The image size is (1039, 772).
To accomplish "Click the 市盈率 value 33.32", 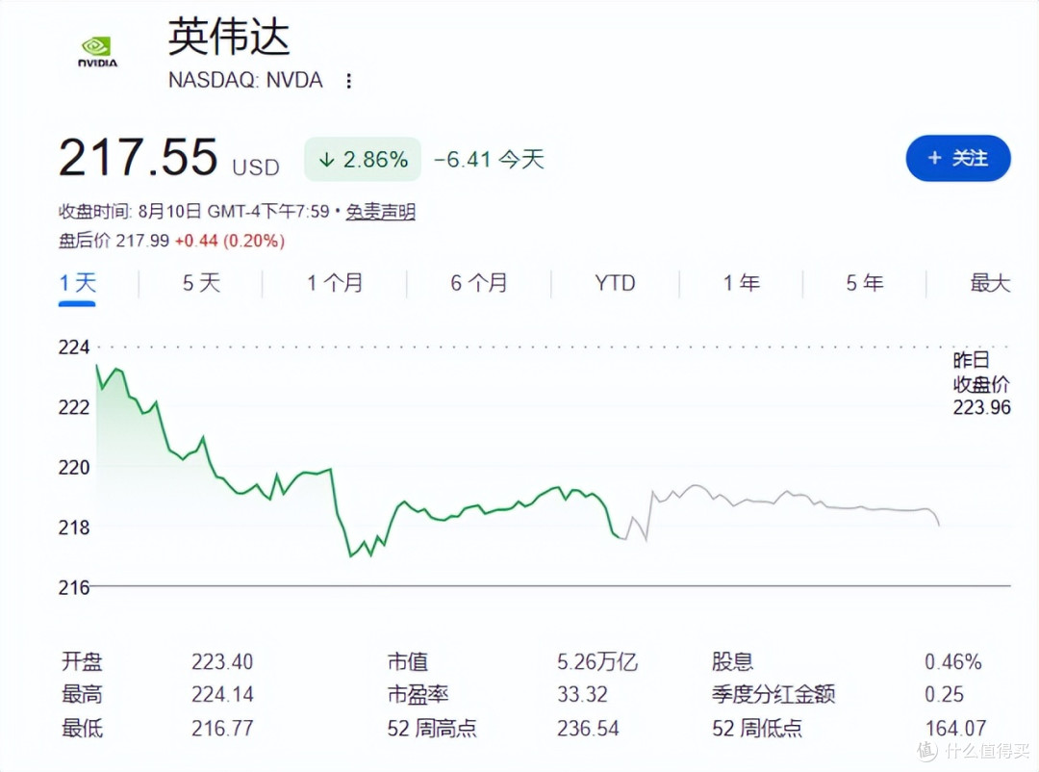I will [582, 694].
